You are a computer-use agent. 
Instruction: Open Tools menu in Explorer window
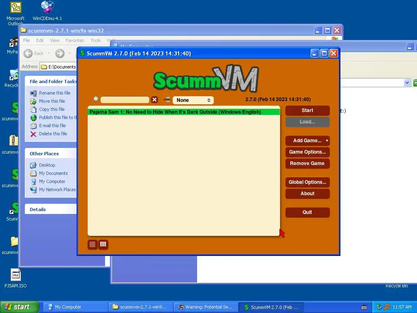pos(95,40)
